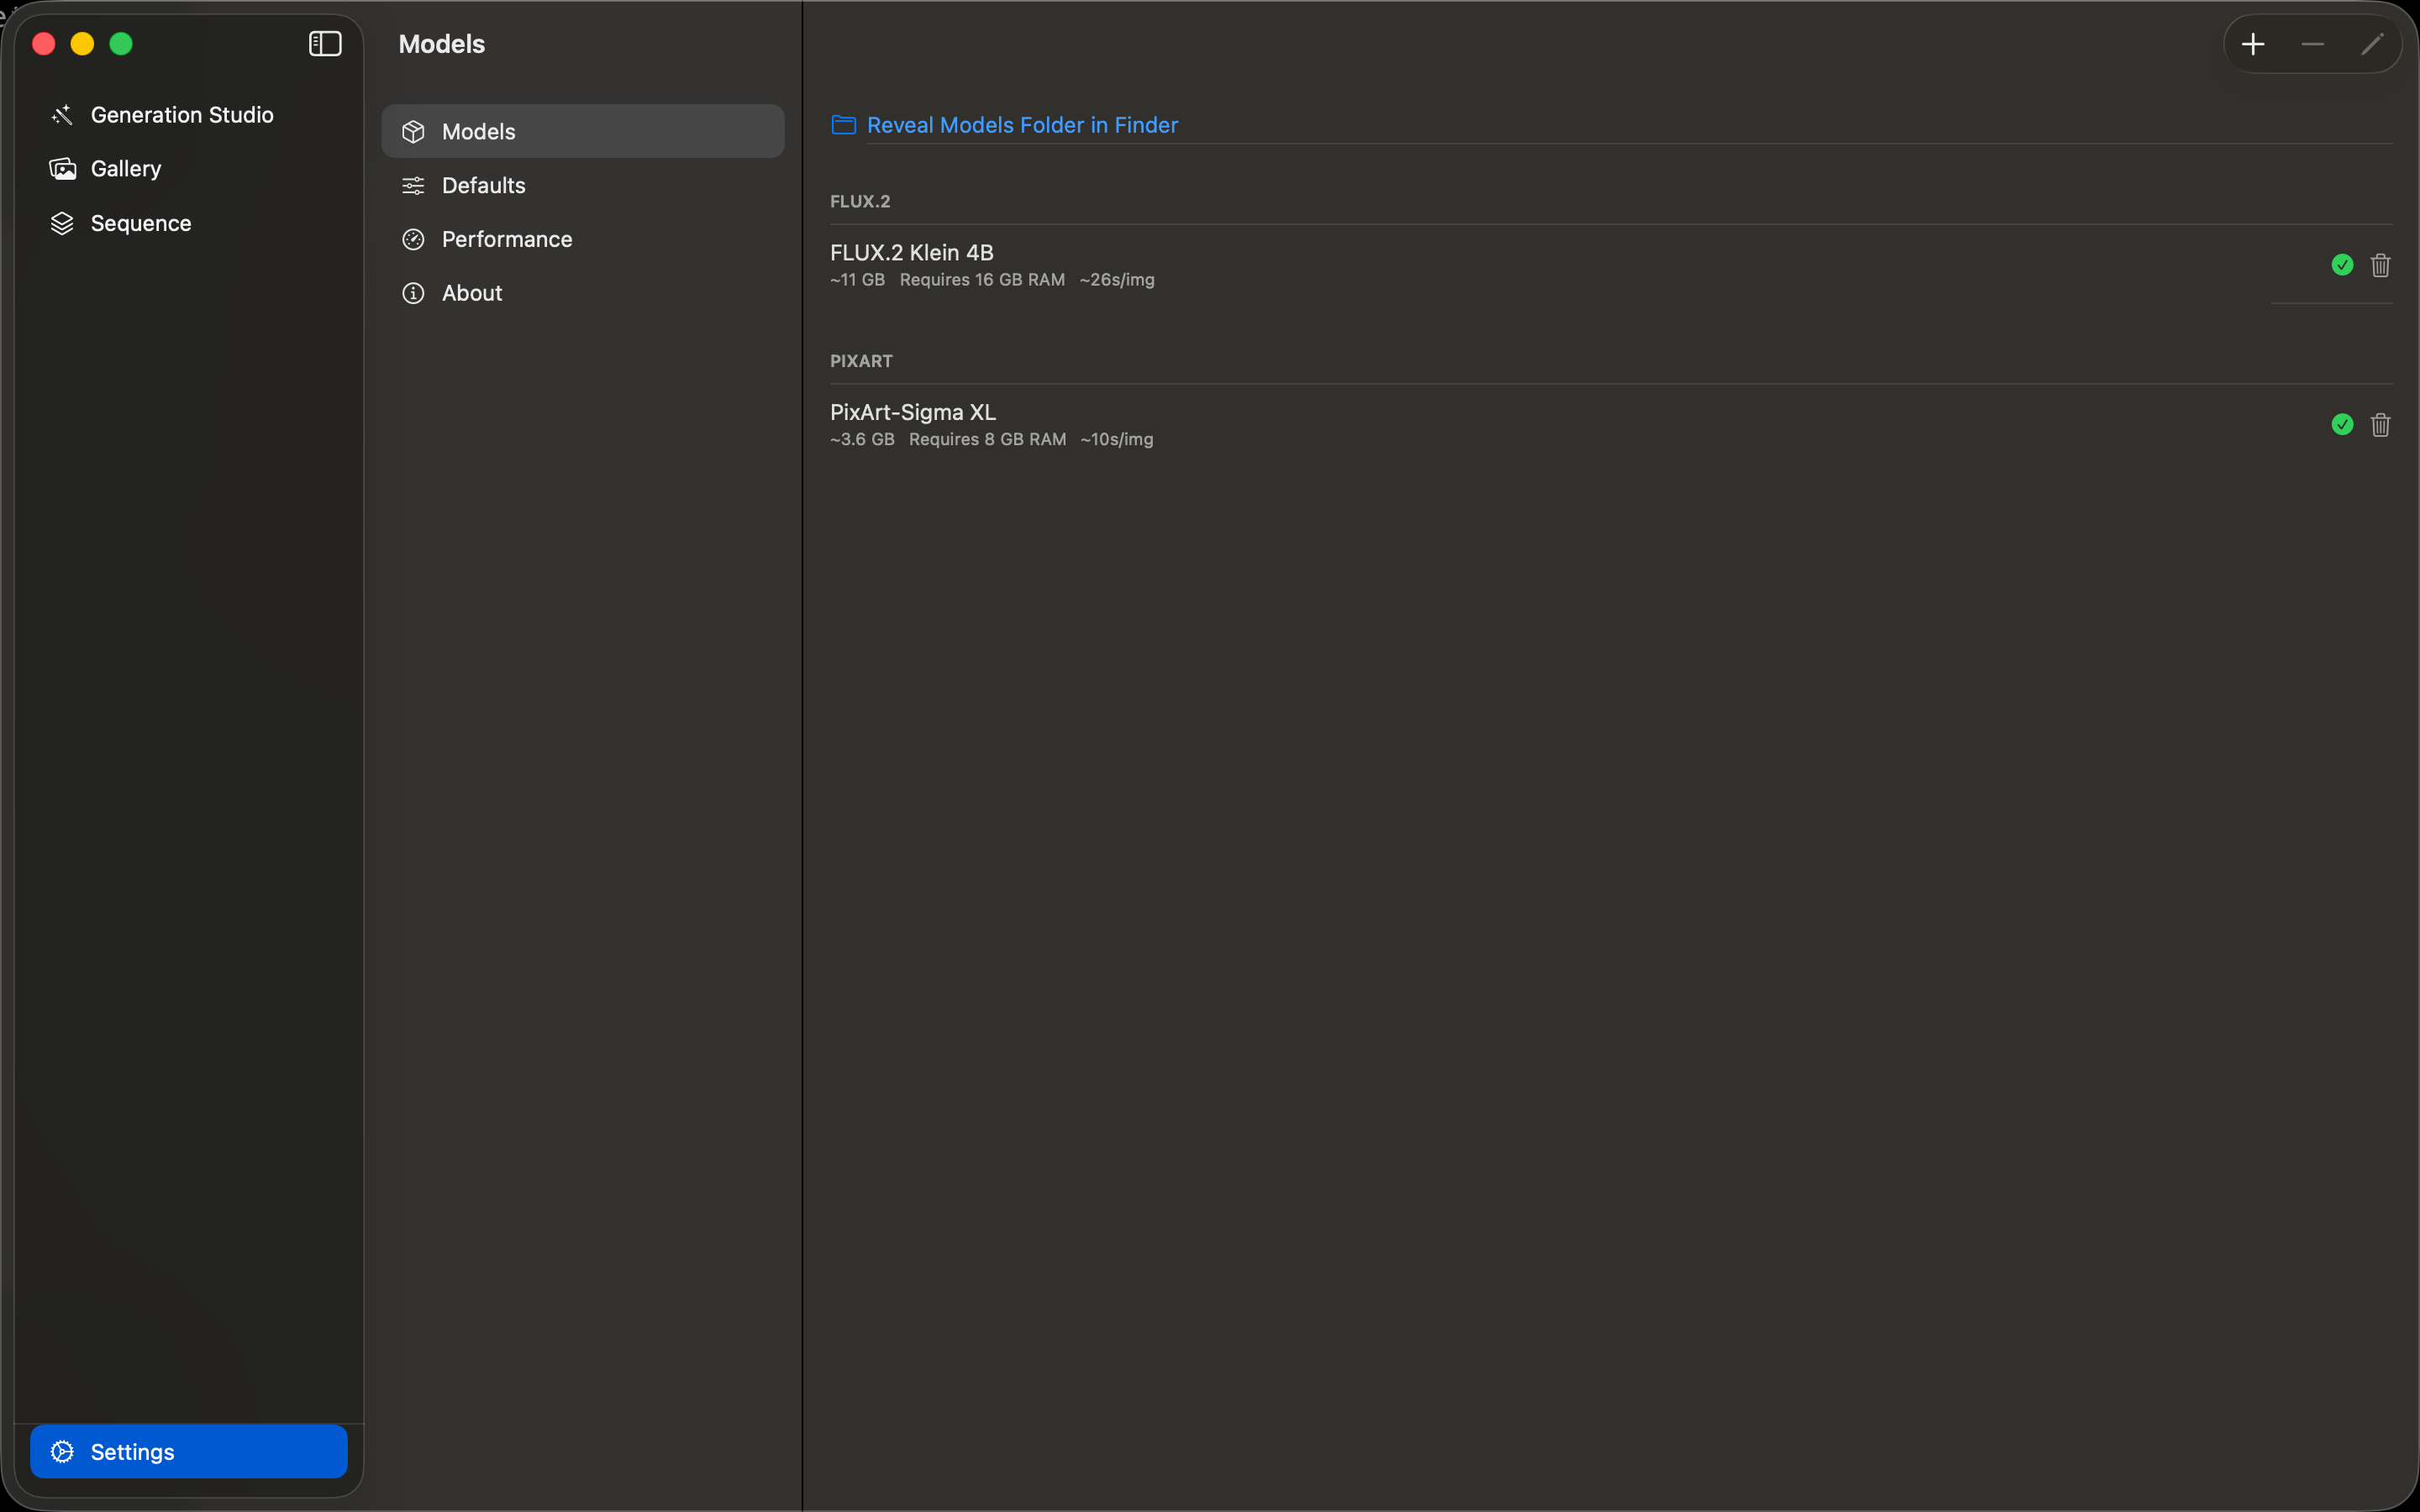Click the '~26s/img' speed label
Viewport: 2420px width, 1512px height.
[1117, 280]
